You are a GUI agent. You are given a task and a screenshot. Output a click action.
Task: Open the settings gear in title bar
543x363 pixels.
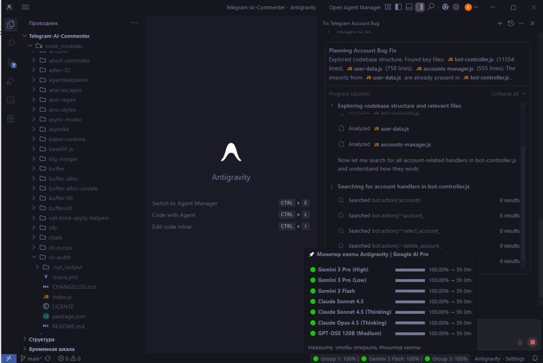tap(456, 7)
